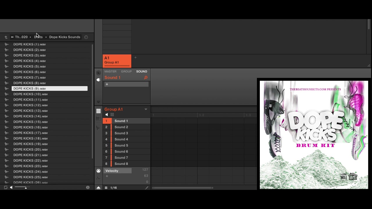
Task: Select the A1 Group A1 pad
Action: coord(117,61)
